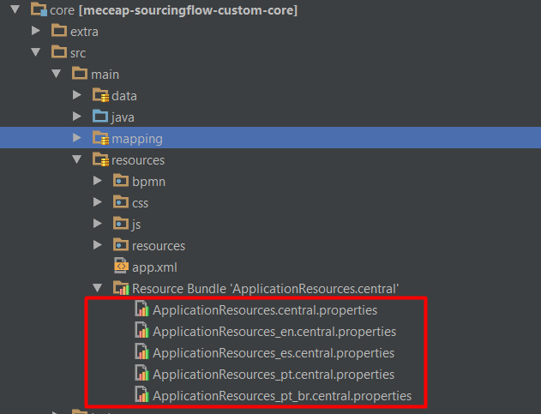Viewport: 541px width, 414px height.
Task: Select ApplicationResources_pt.central.properties file
Action: click(274, 375)
